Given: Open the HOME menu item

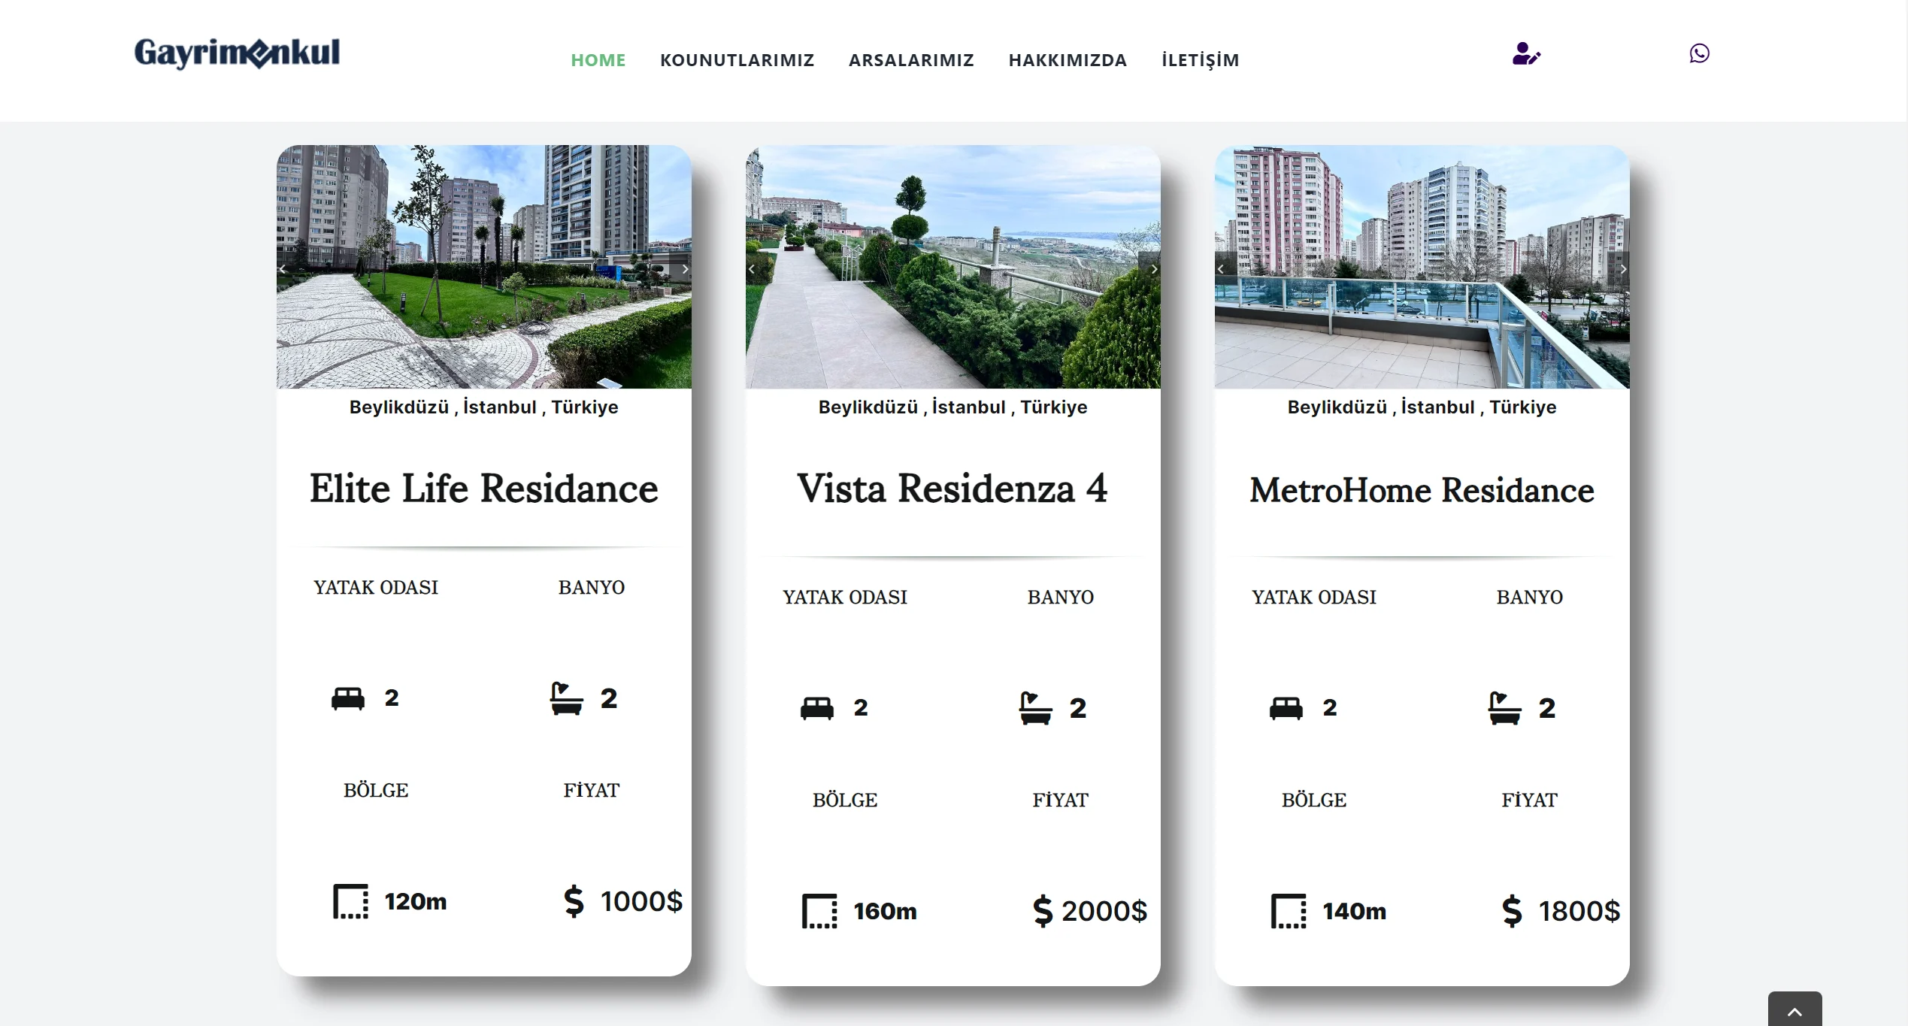Looking at the screenshot, I should coord(598,60).
